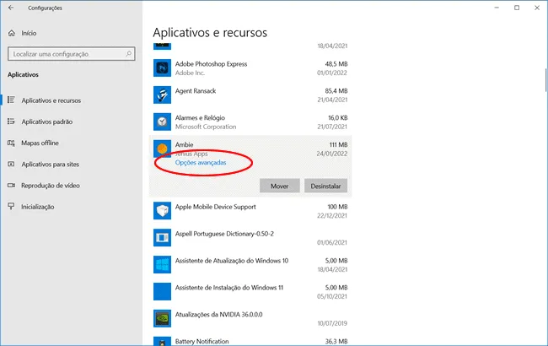Click the 111 MB size value

[x=338, y=145]
